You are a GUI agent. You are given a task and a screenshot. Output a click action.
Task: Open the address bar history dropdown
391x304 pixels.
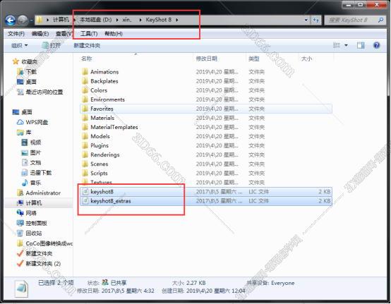click(x=306, y=20)
